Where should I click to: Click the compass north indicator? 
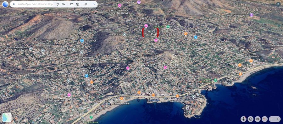coord(264,119)
